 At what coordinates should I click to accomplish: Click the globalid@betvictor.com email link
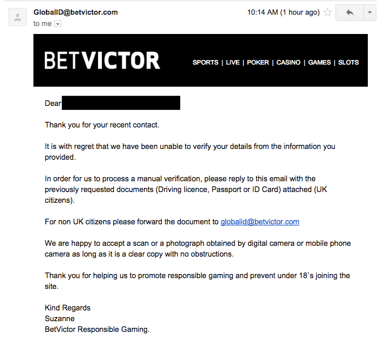pos(260,222)
